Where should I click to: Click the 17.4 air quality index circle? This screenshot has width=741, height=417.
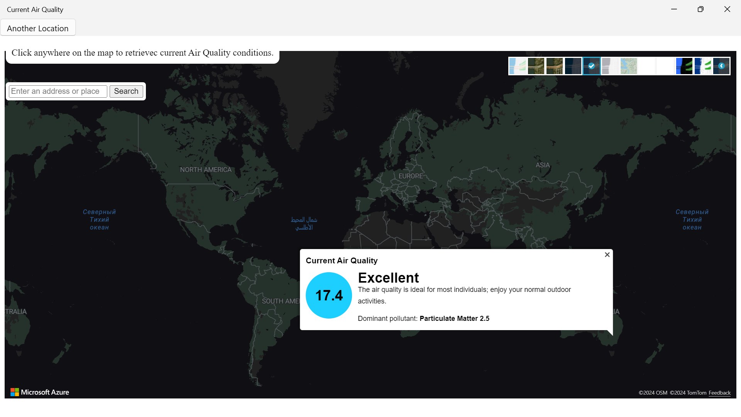coord(329,295)
